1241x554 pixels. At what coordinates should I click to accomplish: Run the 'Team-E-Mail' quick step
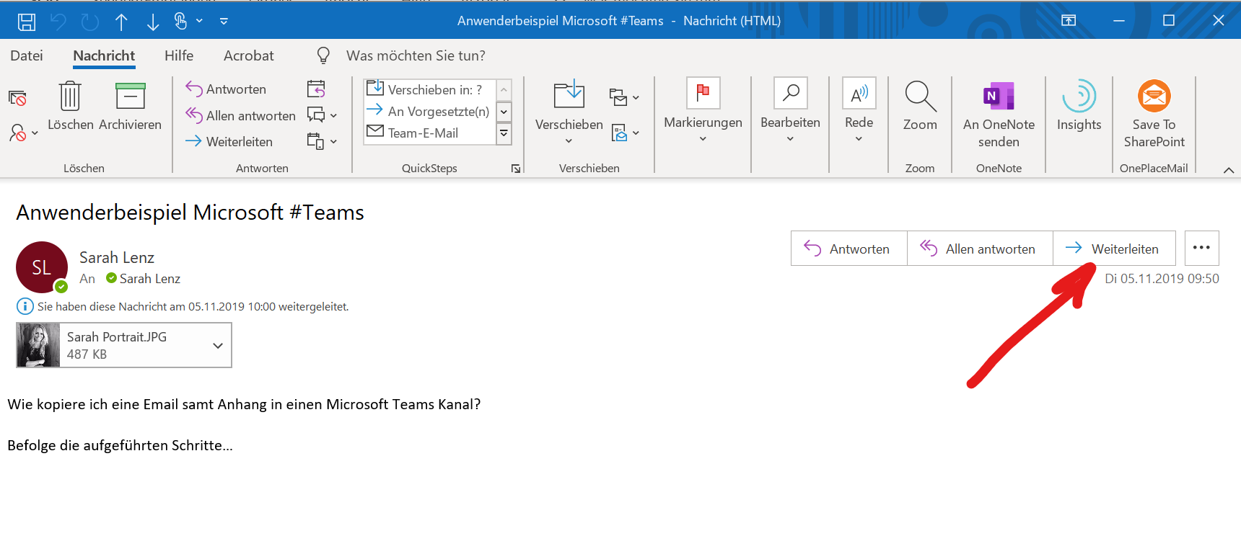tap(430, 133)
